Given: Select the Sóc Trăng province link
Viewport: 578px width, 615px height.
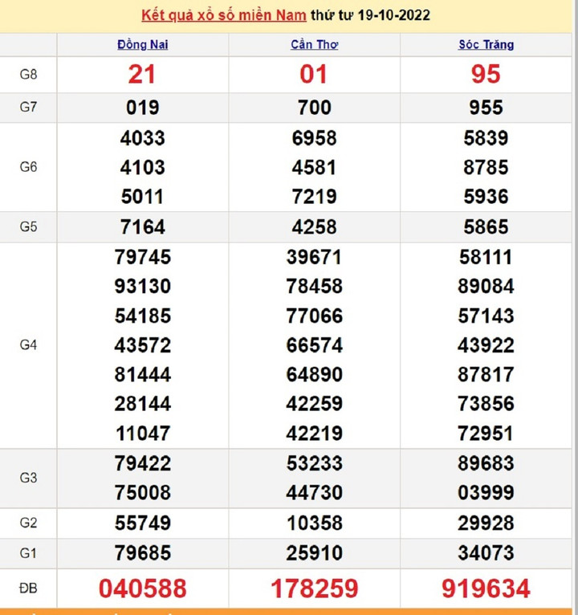Looking at the screenshot, I should (486, 45).
